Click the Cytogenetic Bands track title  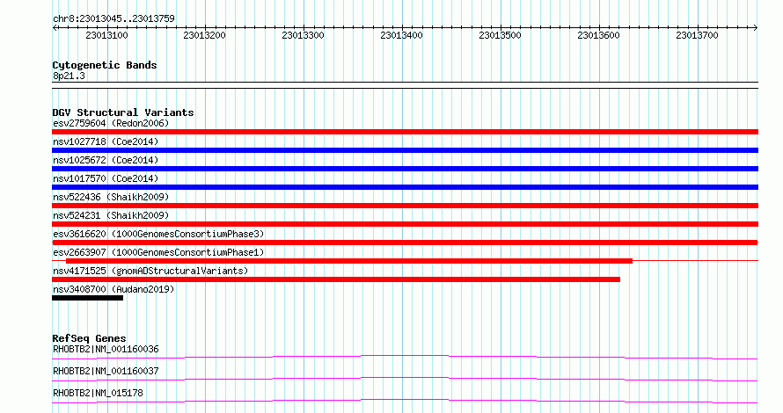[x=105, y=65]
